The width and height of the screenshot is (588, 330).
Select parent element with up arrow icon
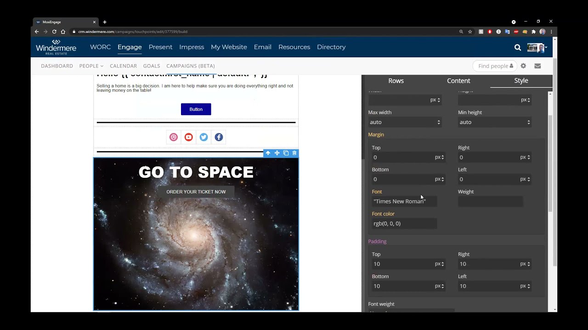pyautogui.click(x=268, y=153)
